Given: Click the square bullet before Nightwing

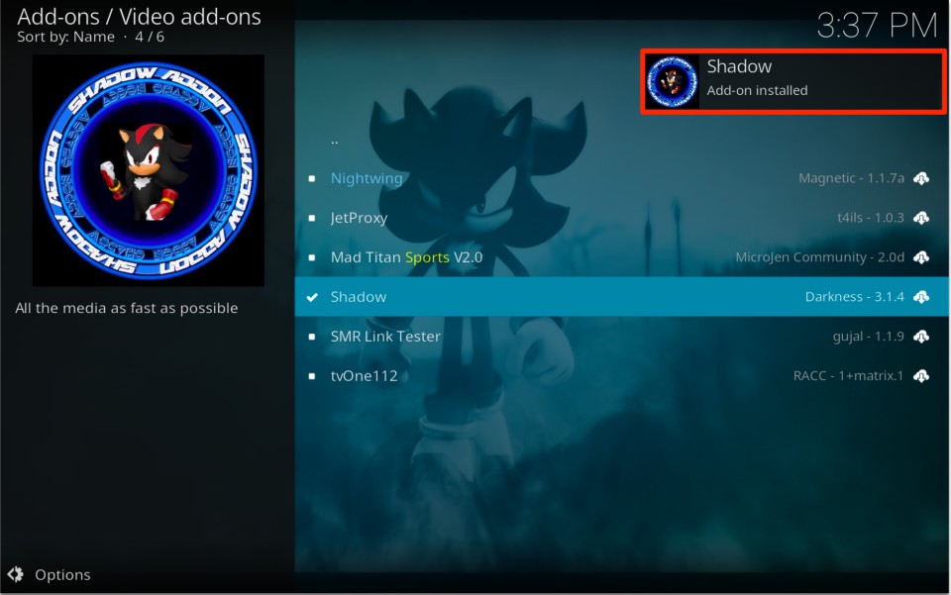Looking at the screenshot, I should [x=312, y=179].
